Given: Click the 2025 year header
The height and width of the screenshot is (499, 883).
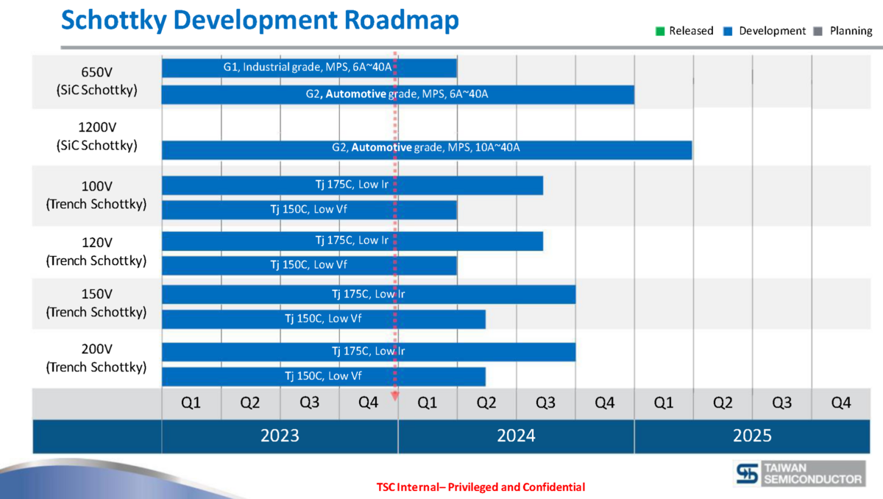Looking at the screenshot, I should [752, 436].
